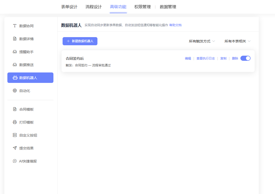Open the 所有触发方式 dropdown filter

[x=202, y=41]
